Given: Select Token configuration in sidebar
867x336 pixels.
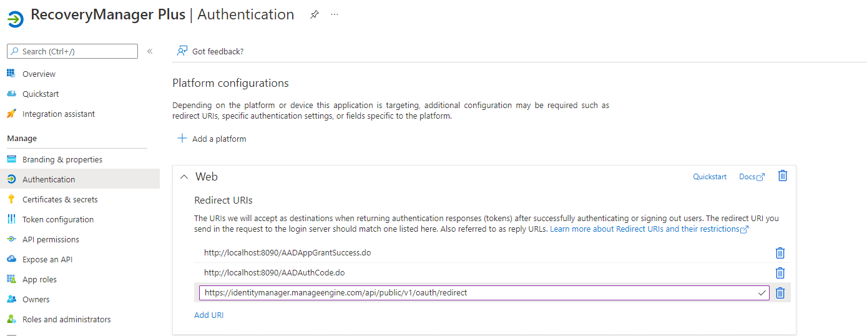Looking at the screenshot, I should tap(58, 219).
